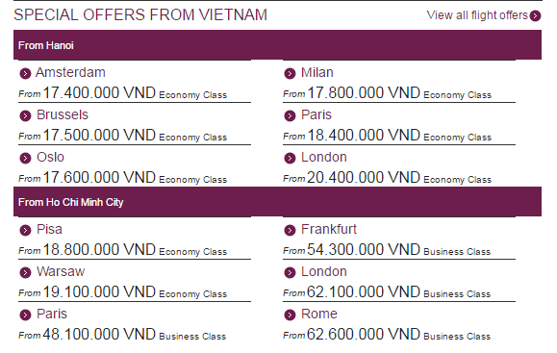This screenshot has height=353, width=557.
Task: Click arrow icon next to Pisa
Action: coord(25,230)
